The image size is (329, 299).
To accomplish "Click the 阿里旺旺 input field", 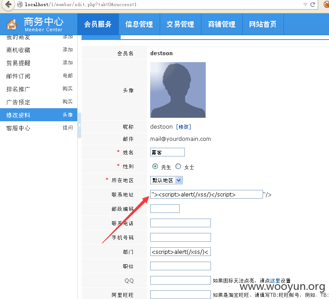I will pos(181,295).
